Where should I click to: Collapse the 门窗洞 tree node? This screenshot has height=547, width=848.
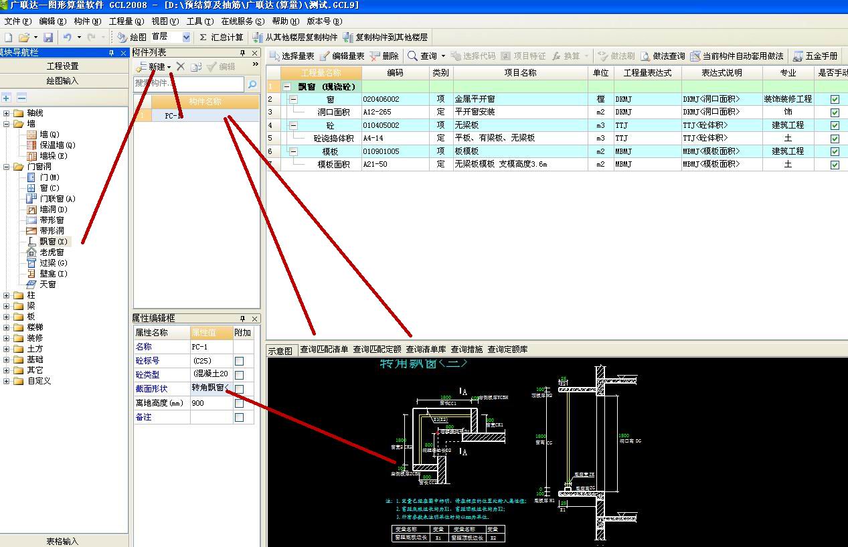[x=7, y=167]
